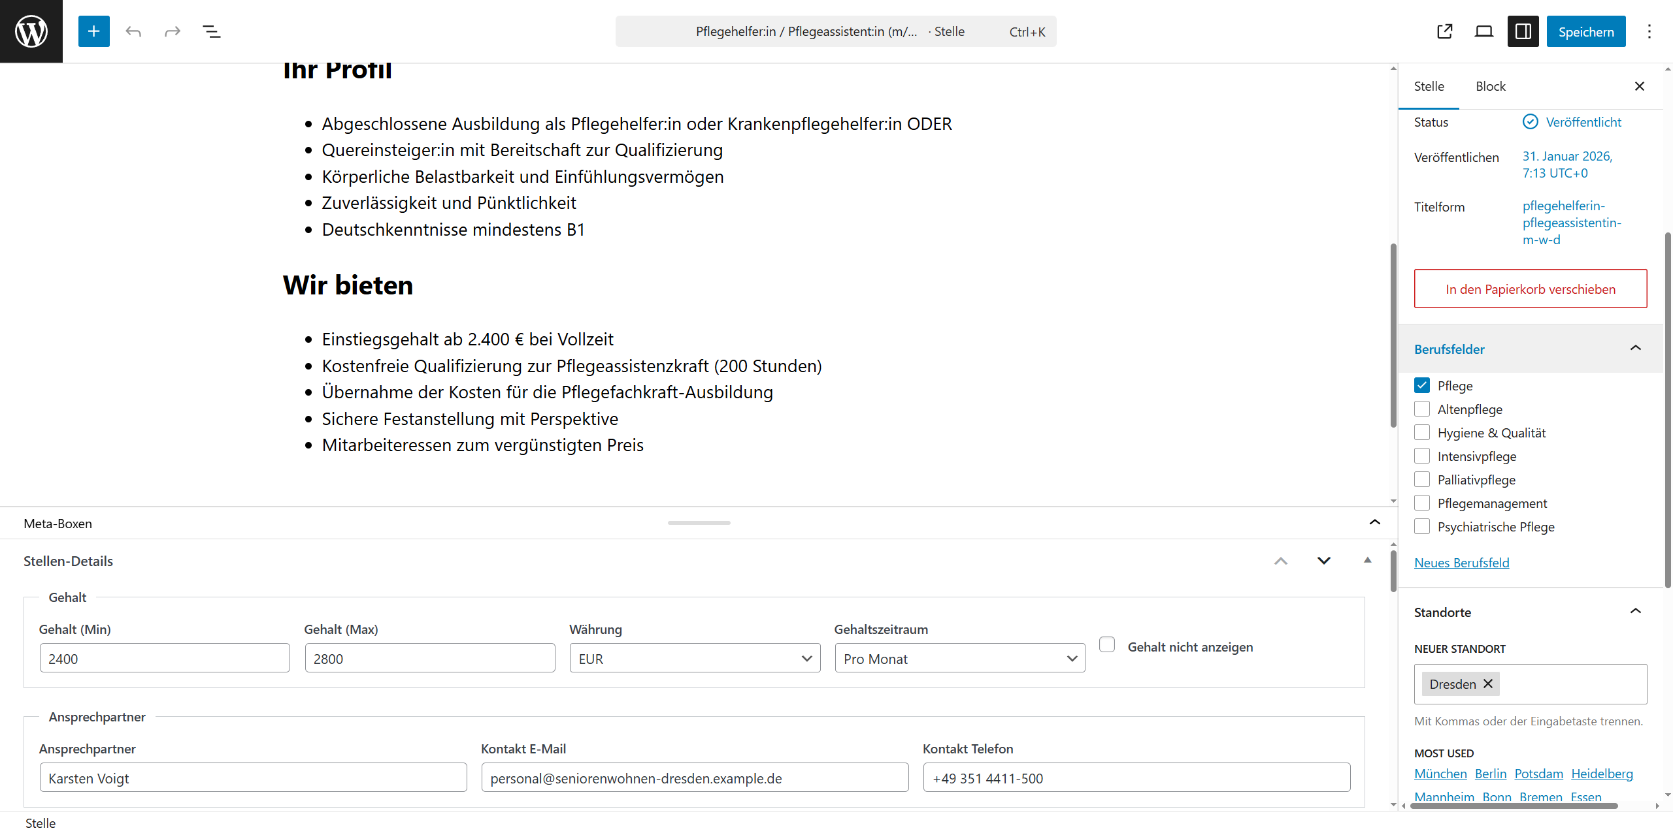Uncheck the Pflege checkbox
Image resolution: width=1673 pixels, height=835 pixels.
point(1422,385)
